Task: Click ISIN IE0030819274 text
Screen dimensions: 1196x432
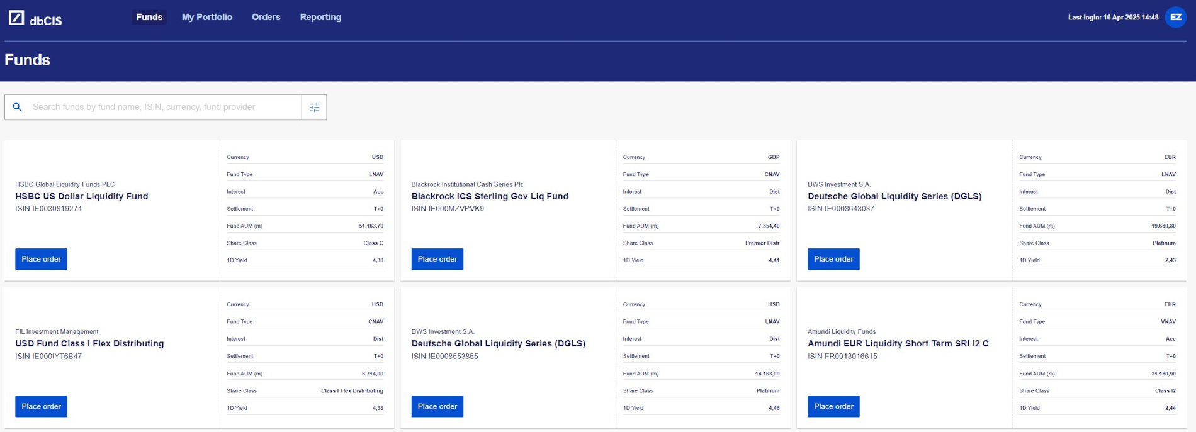Action: pos(48,209)
